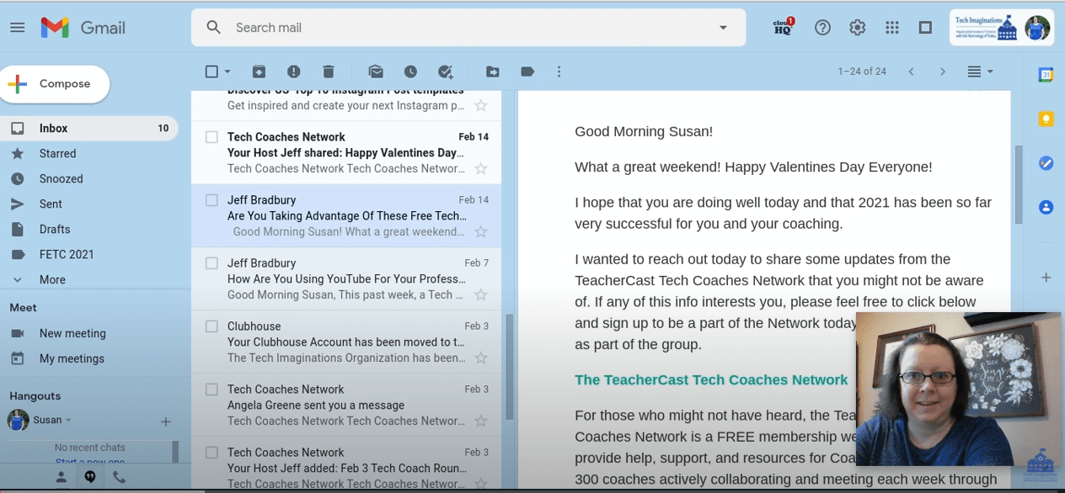Archive the selected conversation

pyautogui.click(x=259, y=72)
